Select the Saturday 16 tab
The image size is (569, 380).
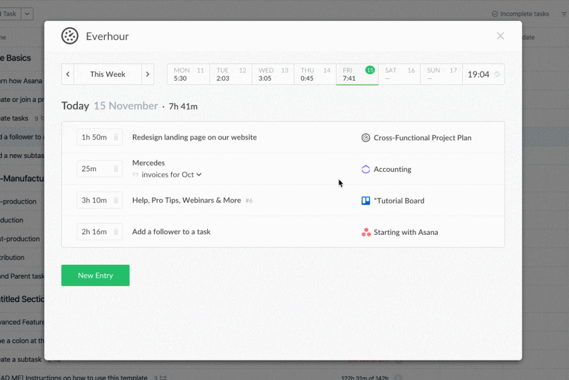pyautogui.click(x=399, y=74)
